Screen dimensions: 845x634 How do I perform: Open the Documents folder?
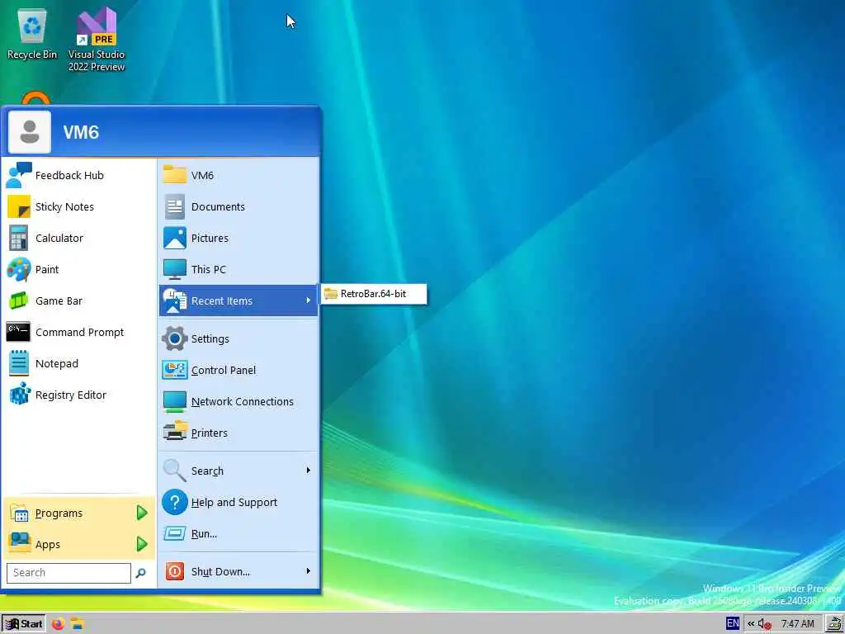point(238,206)
